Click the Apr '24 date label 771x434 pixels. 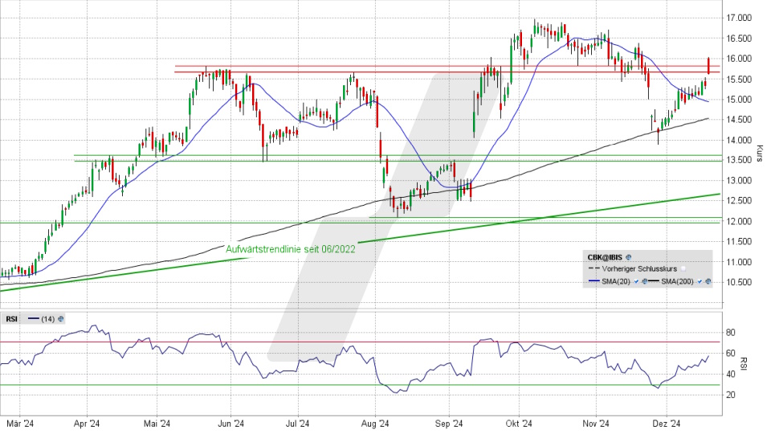point(87,424)
